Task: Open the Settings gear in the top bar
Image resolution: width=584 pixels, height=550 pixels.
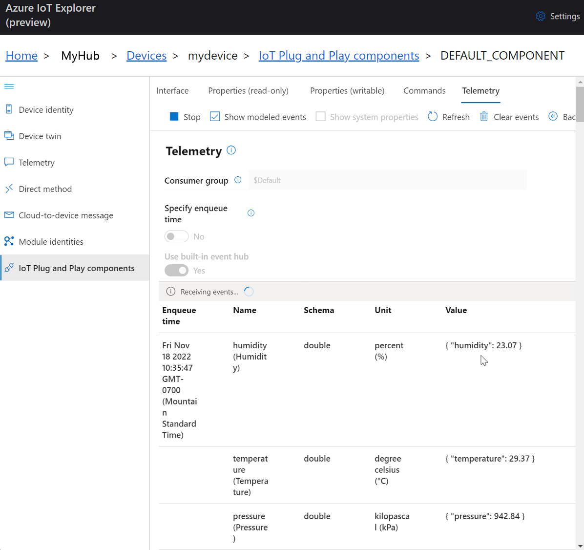Action: tap(540, 16)
